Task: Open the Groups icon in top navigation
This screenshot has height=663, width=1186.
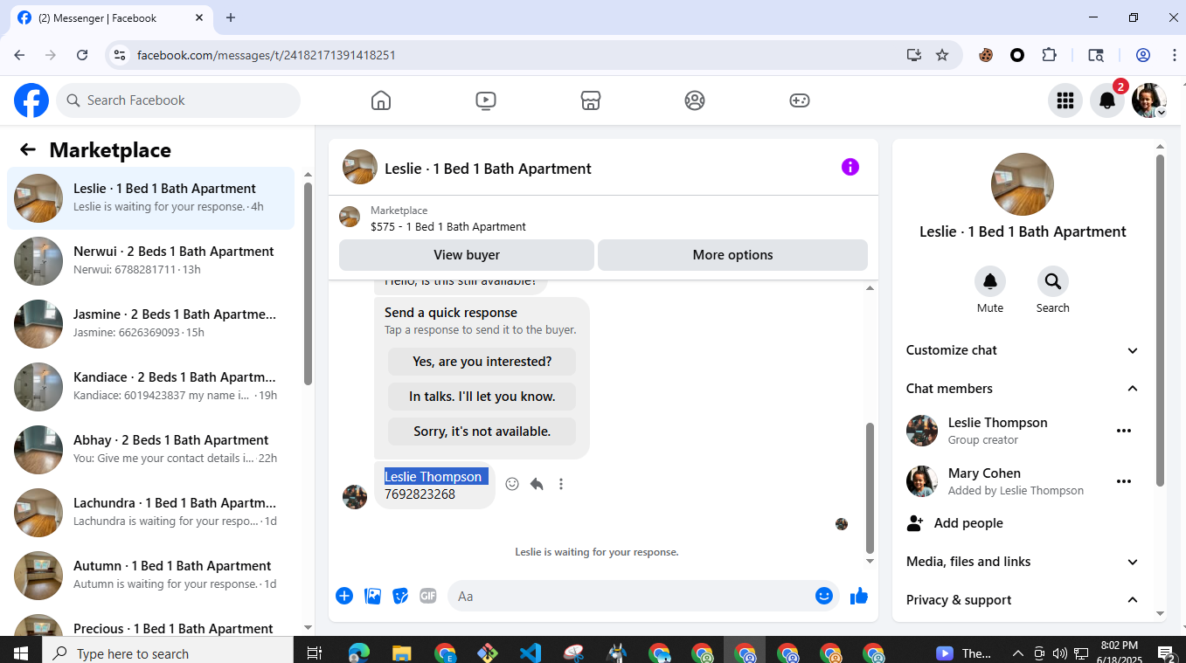Action: tap(695, 100)
